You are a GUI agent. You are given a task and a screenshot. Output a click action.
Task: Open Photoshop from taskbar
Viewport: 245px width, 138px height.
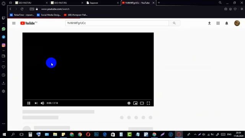click(x=96, y=135)
